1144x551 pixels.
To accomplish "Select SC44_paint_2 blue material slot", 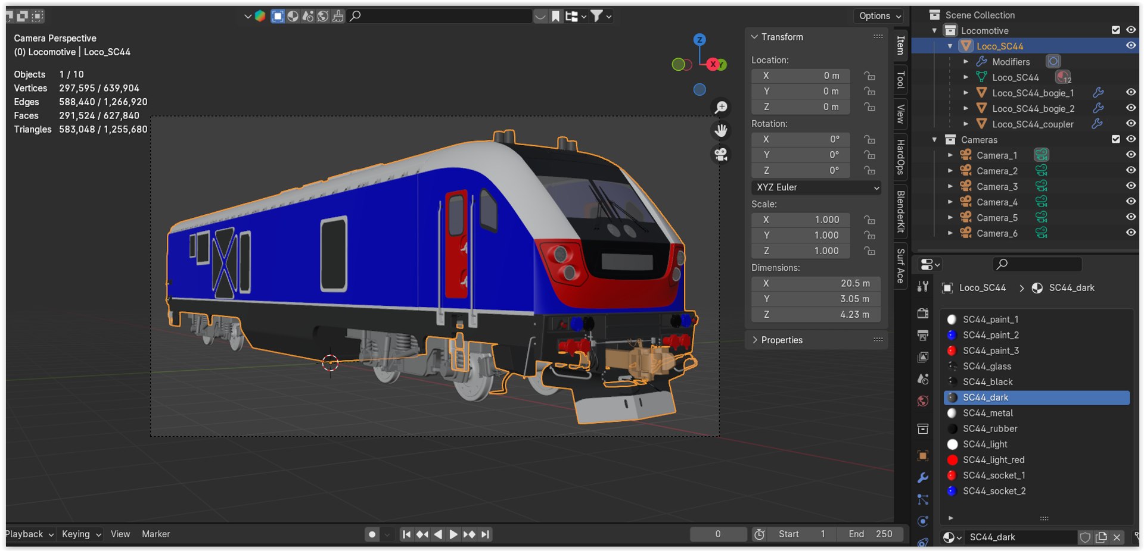I will pos(1037,335).
